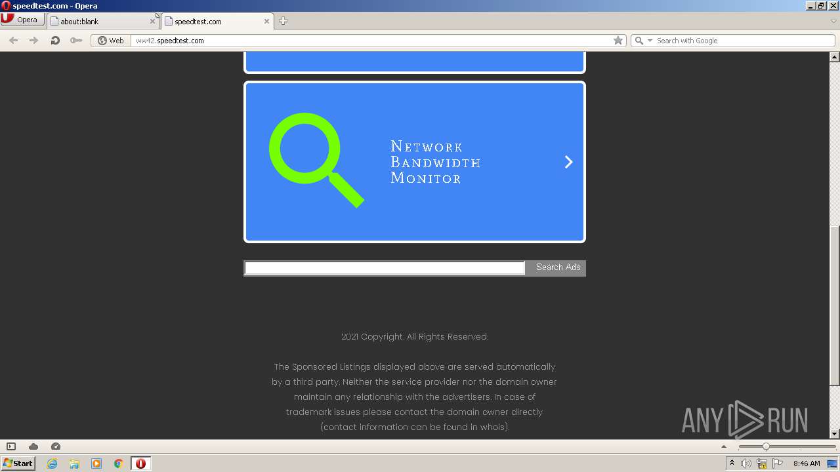840x472 pixels.
Task: Open Opera Link cloud icon
Action: click(x=33, y=446)
